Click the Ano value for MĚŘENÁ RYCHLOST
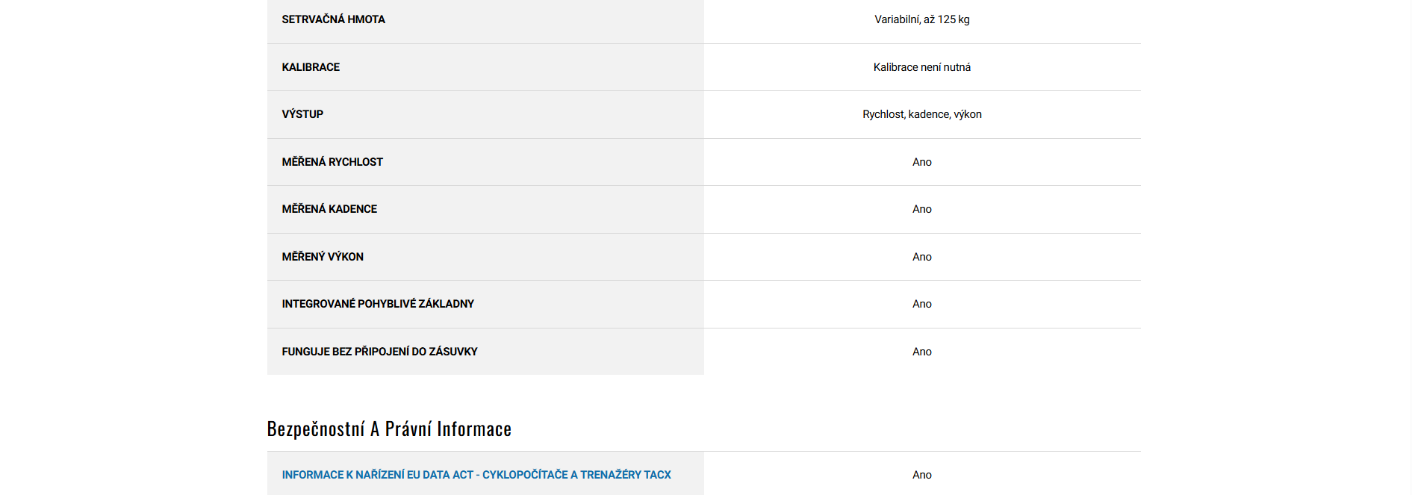Screen dimensions: 1412x495 point(921,162)
